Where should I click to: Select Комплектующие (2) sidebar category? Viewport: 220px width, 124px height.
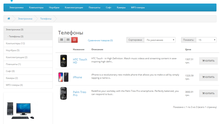pos(28,57)
